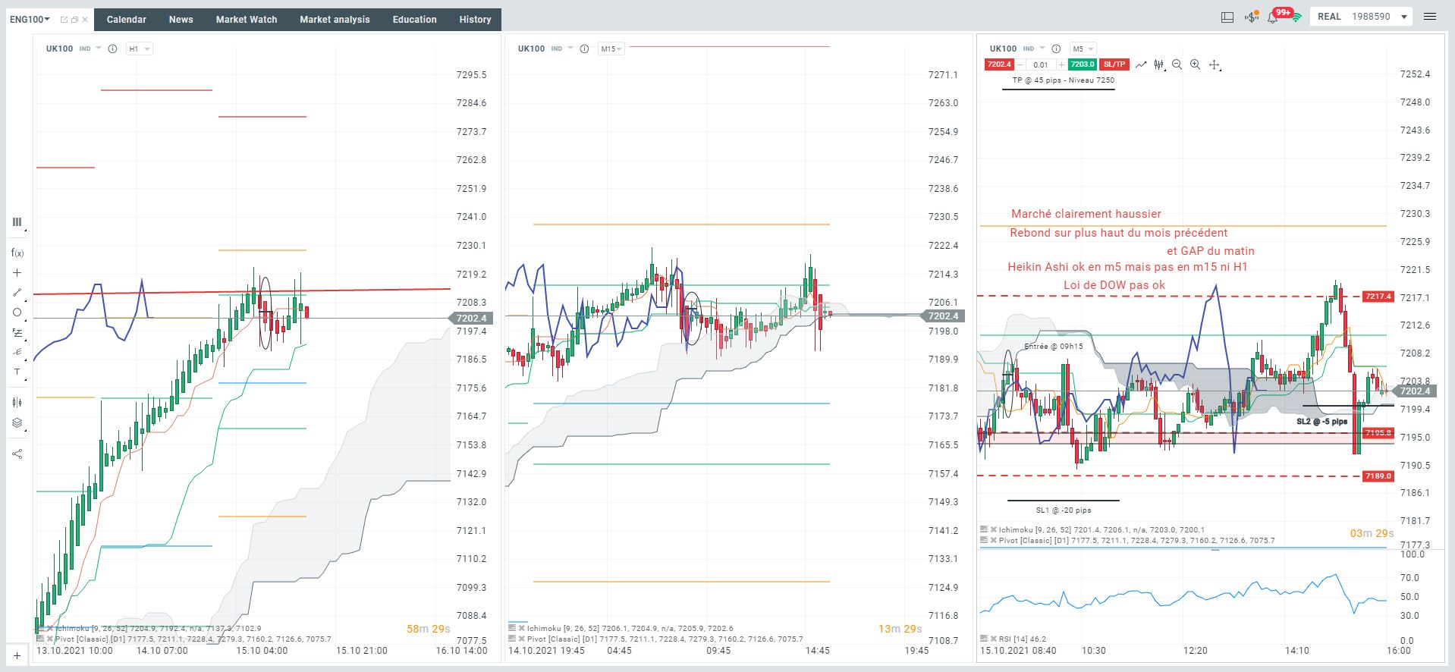Click the SL/TP button
The height and width of the screenshot is (672, 1455).
(x=1115, y=64)
